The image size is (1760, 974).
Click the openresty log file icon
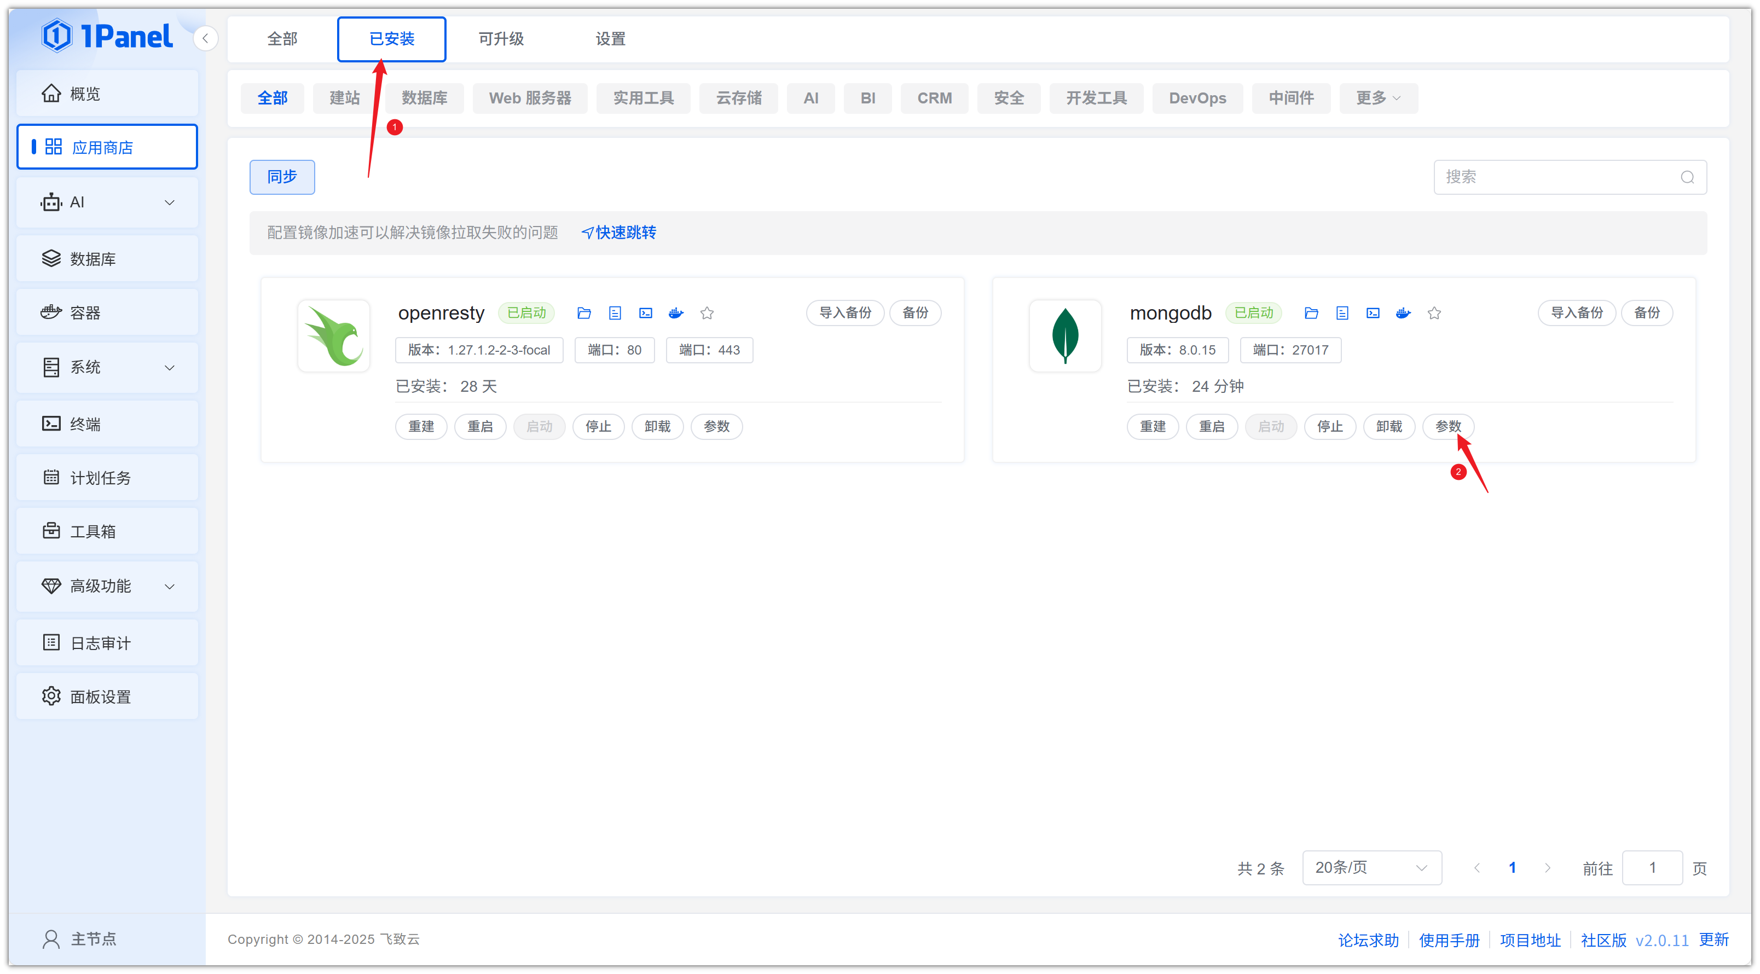614,313
